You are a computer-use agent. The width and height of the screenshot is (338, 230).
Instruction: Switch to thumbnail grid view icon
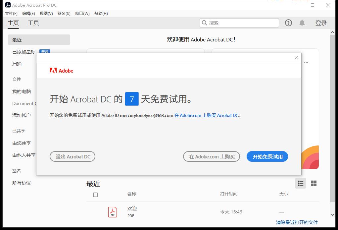(x=314, y=183)
